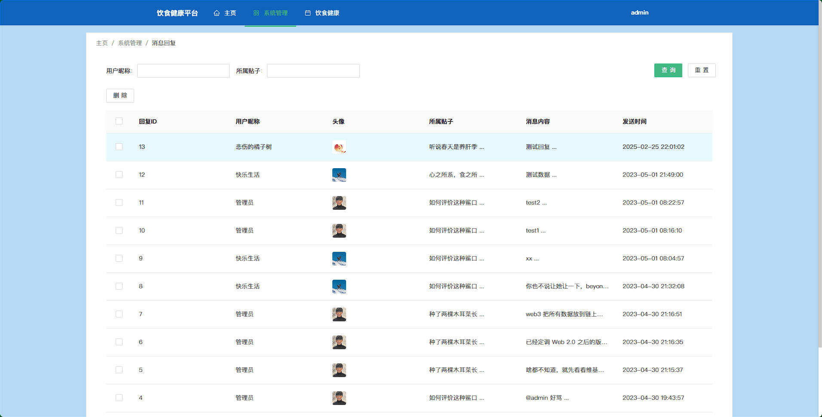
Task: Check the checkbox for reply ID 12
Action: (119, 175)
